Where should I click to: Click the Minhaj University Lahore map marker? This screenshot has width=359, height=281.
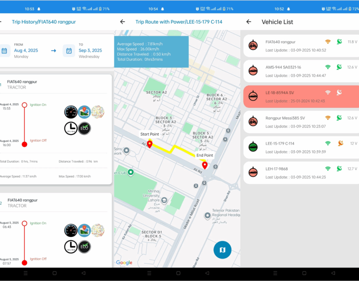pyautogui.click(x=164, y=200)
